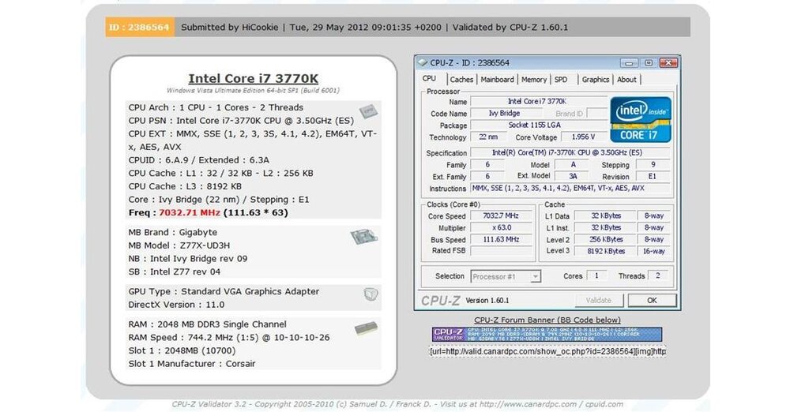Click the Instructions field in CPU-Z
Viewport: 790px width, 412px height.
570,189
